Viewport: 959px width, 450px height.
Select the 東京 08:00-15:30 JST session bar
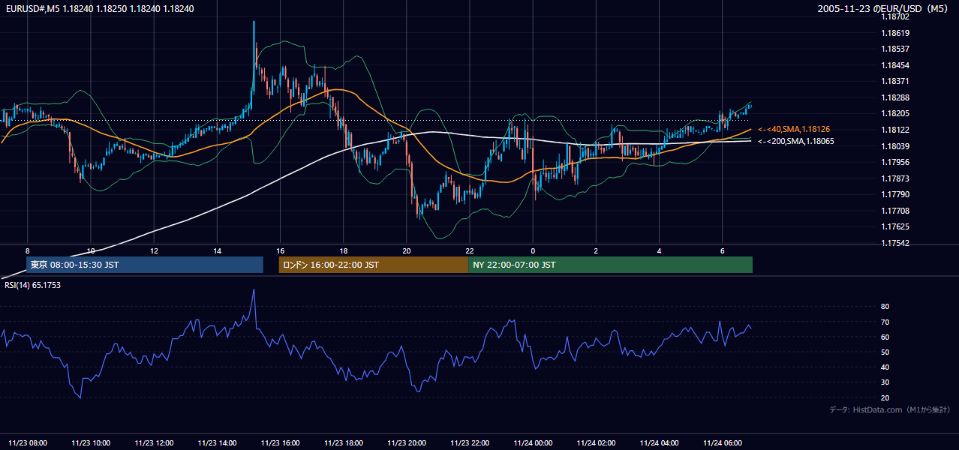145,265
